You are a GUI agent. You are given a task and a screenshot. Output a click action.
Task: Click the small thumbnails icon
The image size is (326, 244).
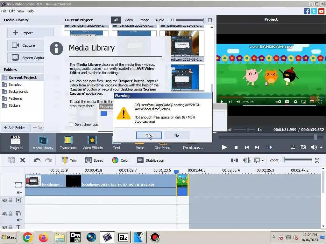click(x=172, y=20)
